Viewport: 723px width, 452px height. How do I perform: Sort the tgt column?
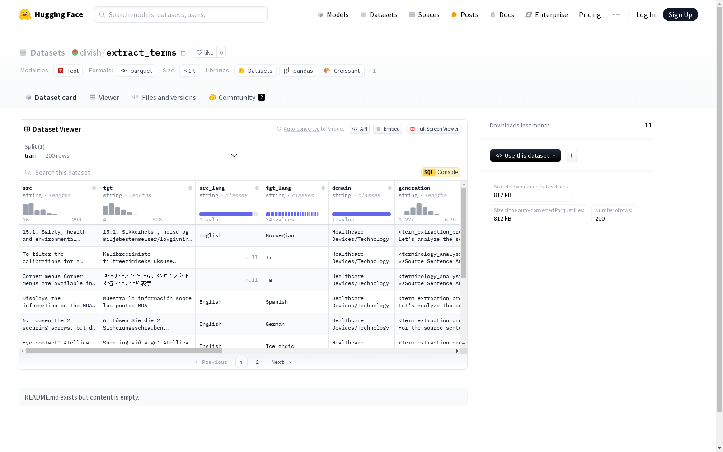[x=190, y=188]
